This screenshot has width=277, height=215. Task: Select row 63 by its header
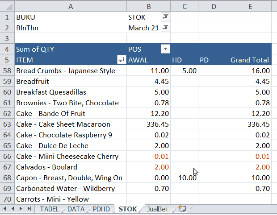point(7,124)
